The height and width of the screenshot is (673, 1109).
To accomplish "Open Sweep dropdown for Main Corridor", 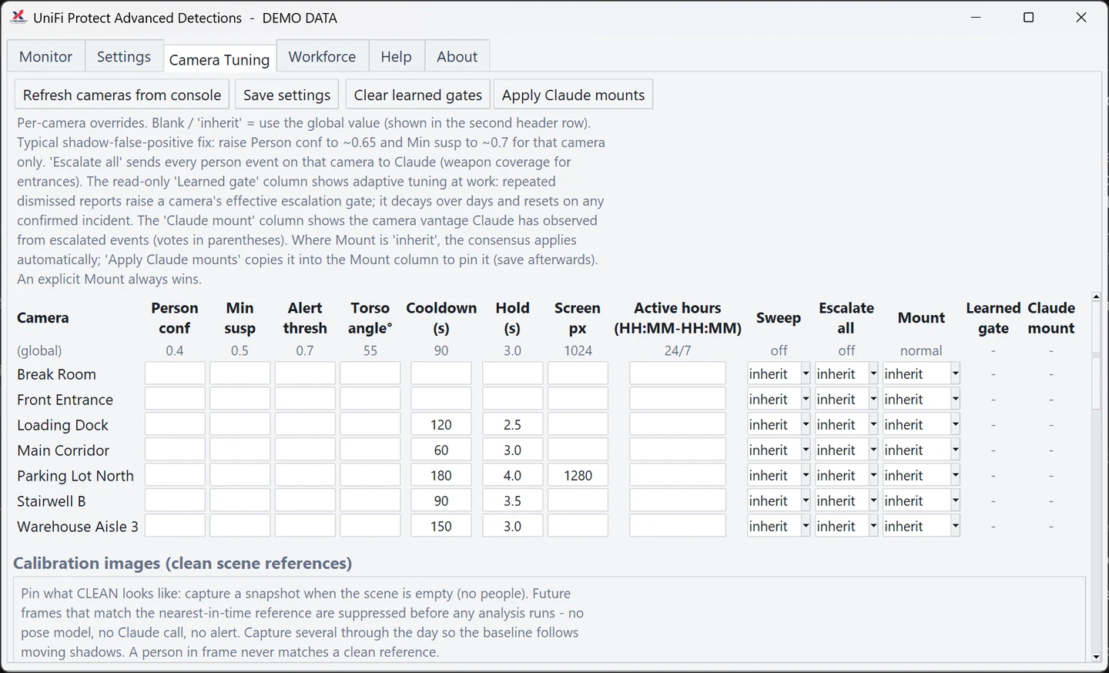I will tap(779, 450).
